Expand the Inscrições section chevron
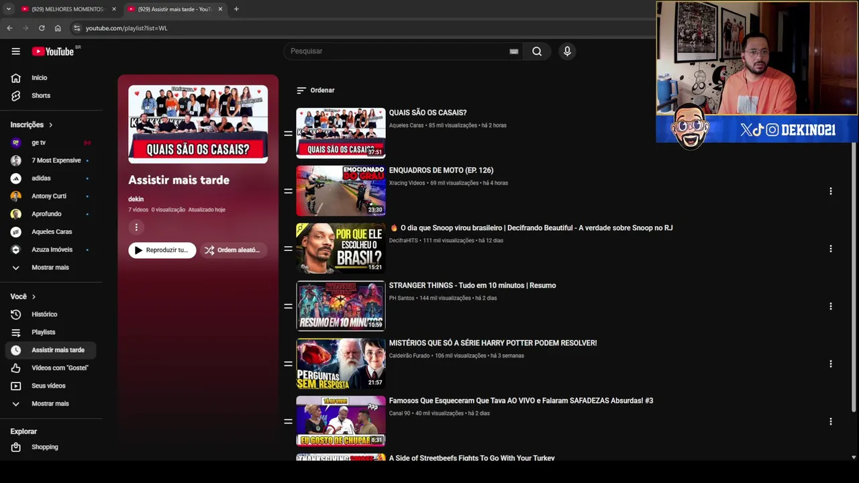This screenshot has width=859, height=483. coord(50,125)
